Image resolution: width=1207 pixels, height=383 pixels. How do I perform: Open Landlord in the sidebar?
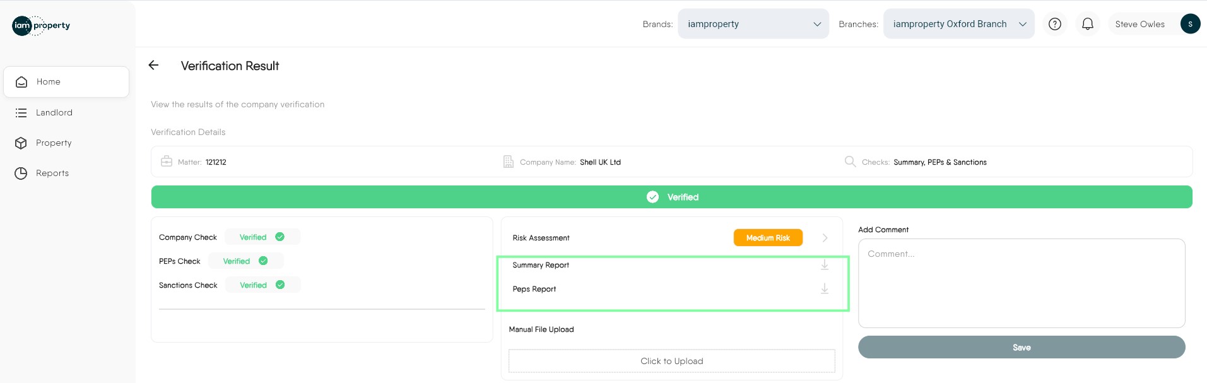(x=54, y=113)
